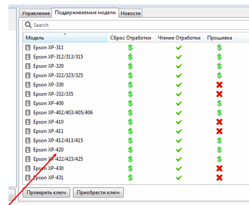
Task: Select row text Epson XP-412/413/415
Action: pos(58,140)
